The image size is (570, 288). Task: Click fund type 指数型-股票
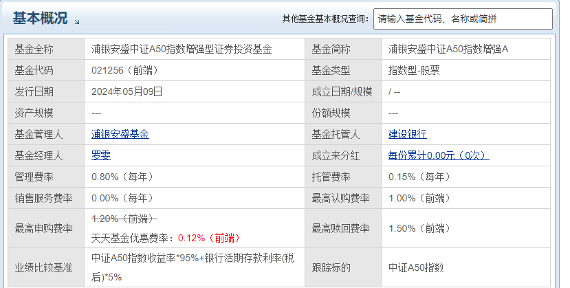[414, 71]
